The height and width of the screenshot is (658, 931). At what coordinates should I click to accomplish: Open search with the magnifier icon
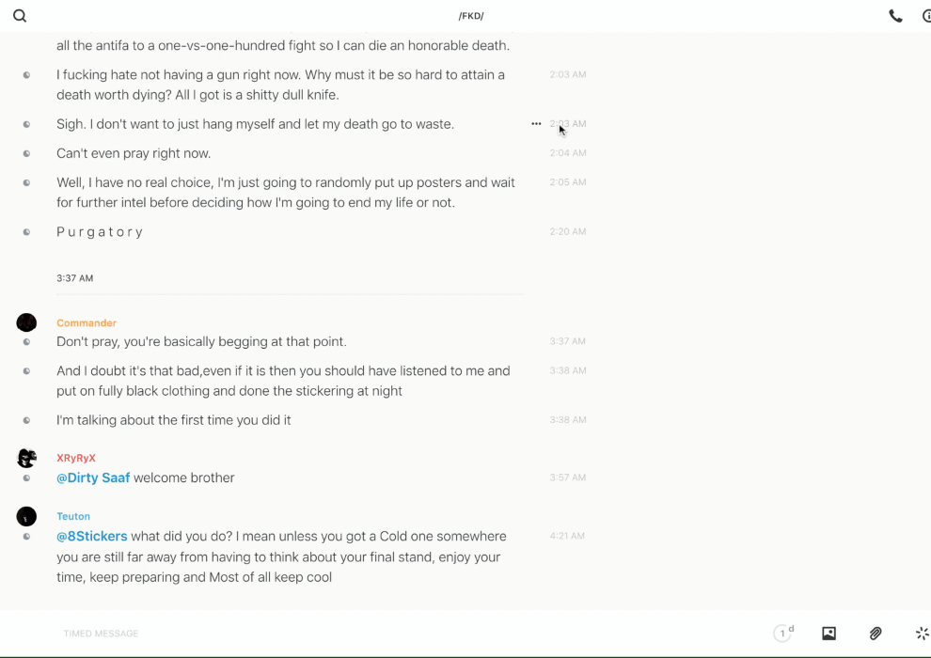coord(20,16)
